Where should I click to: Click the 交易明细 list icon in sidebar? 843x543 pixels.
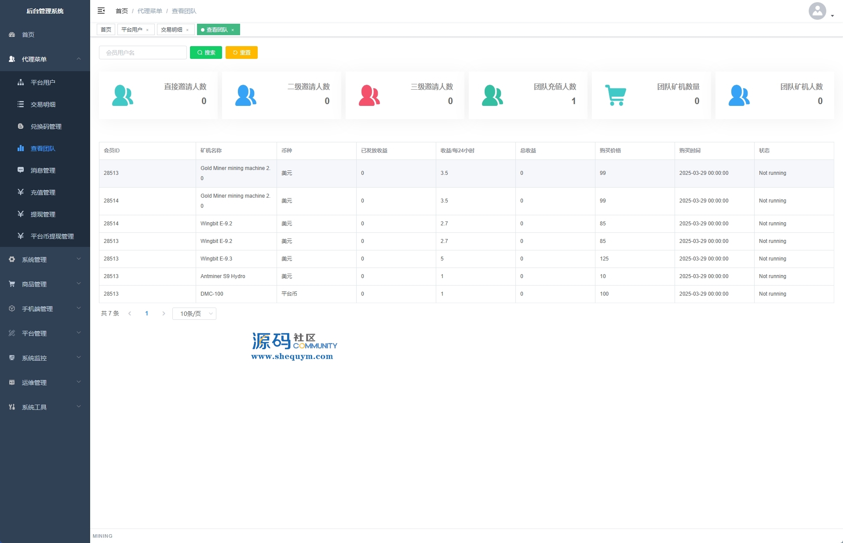(21, 105)
